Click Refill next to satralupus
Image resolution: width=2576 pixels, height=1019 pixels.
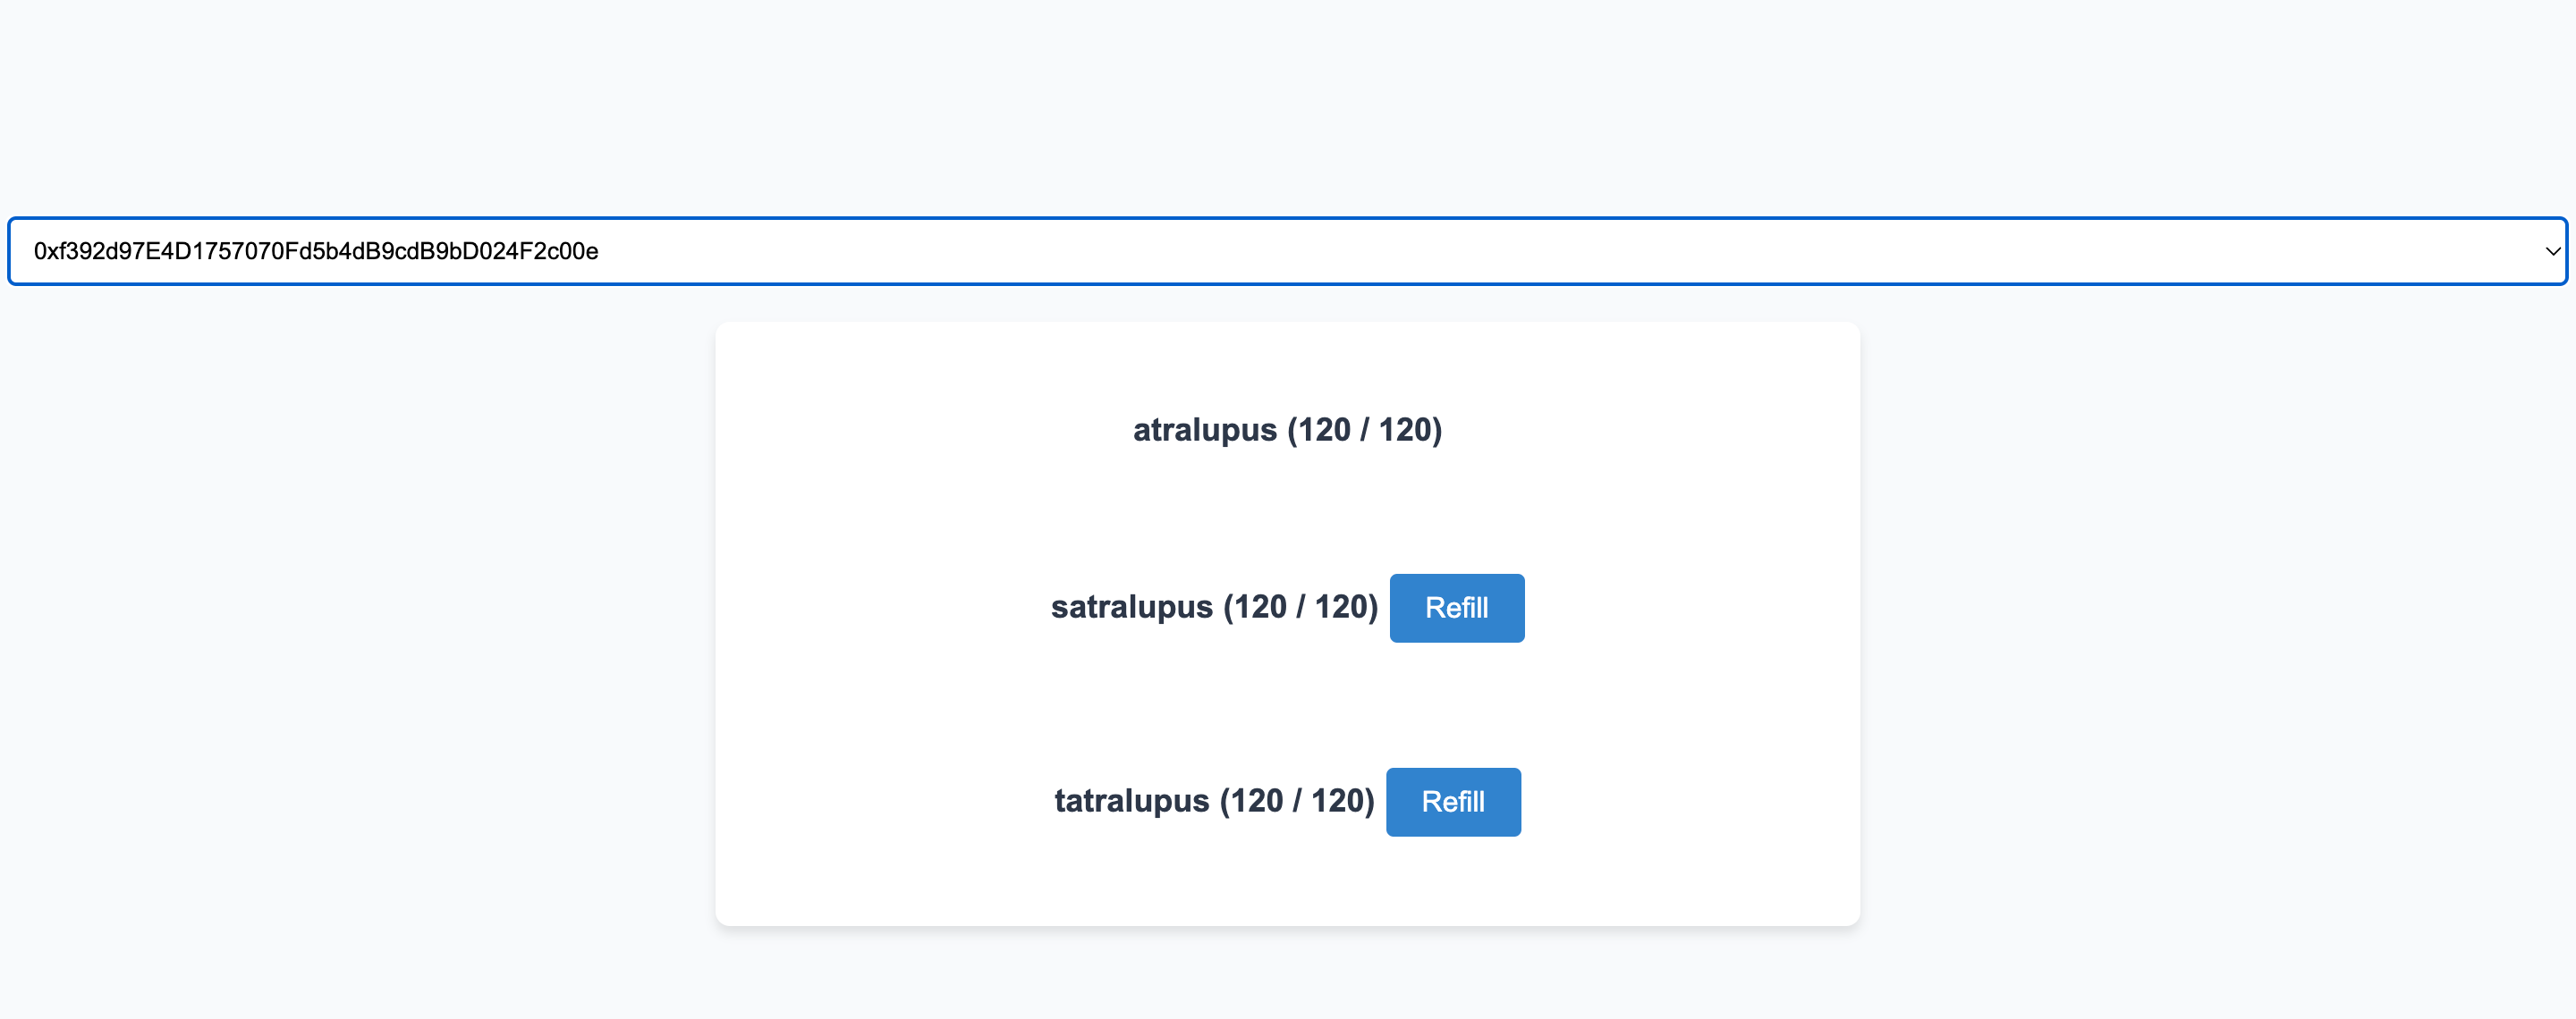pos(1456,608)
